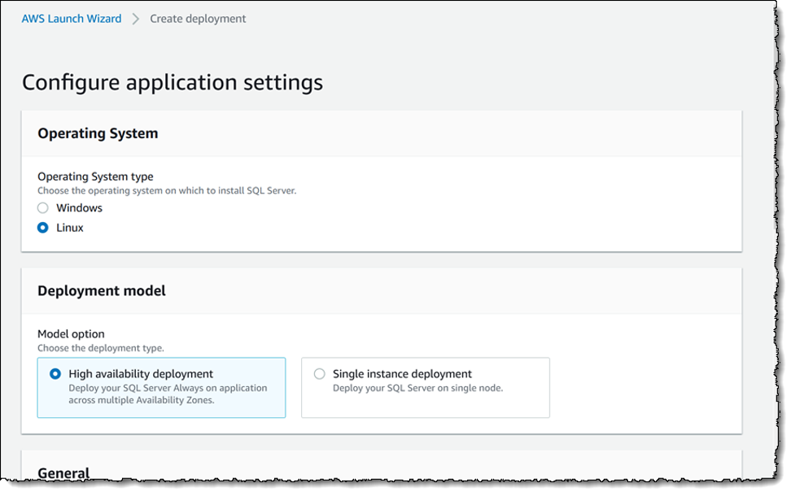Image resolution: width=795 pixels, height=496 pixels.
Task: Click the Operating System type field label
Action: pos(95,176)
